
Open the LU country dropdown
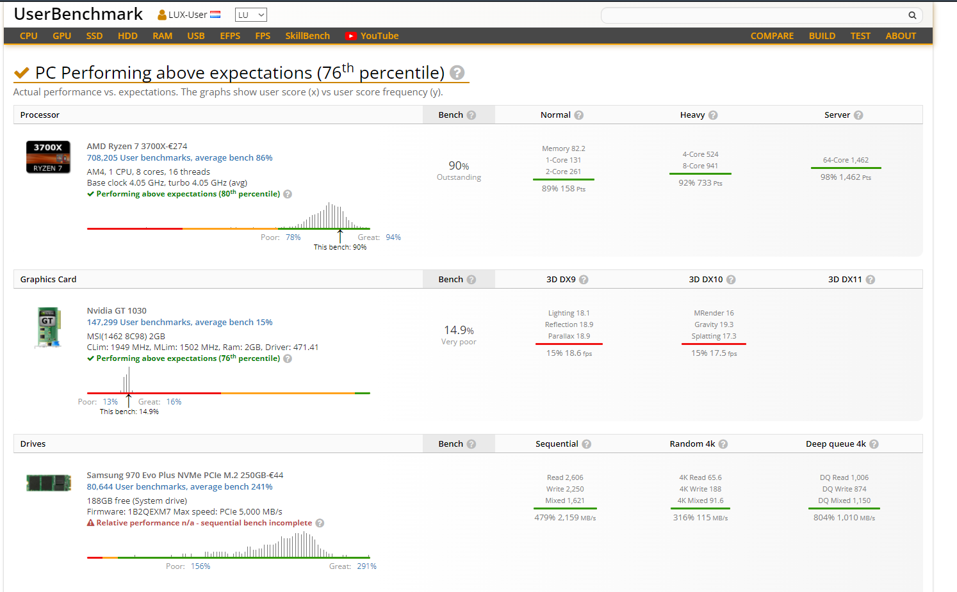pos(251,15)
